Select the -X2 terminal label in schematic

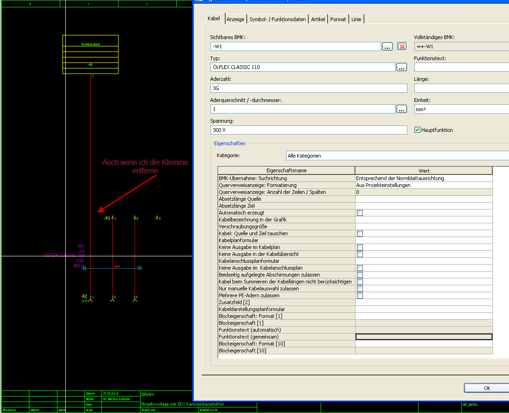tap(84, 296)
